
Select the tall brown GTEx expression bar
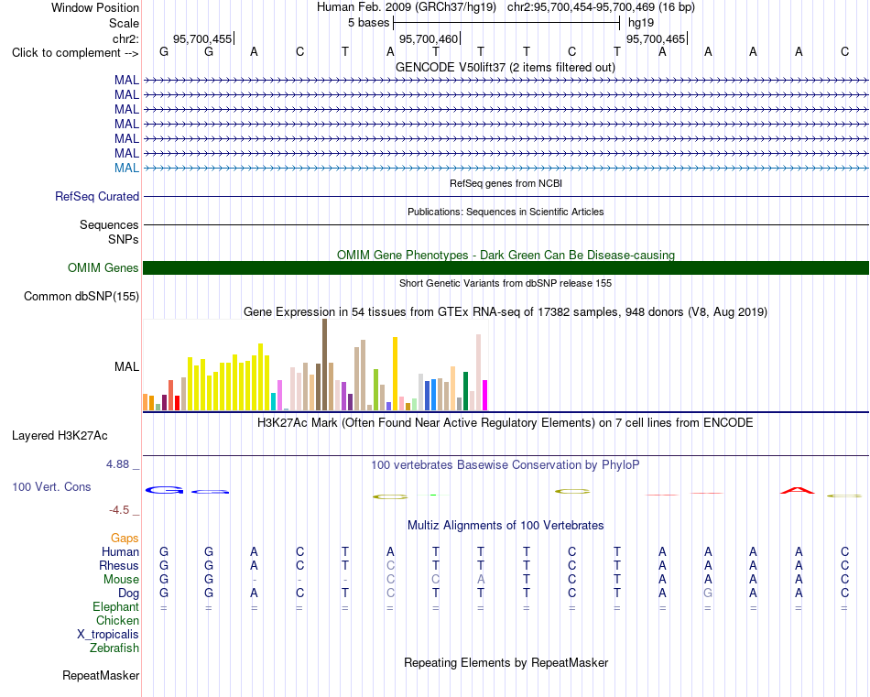(324, 365)
